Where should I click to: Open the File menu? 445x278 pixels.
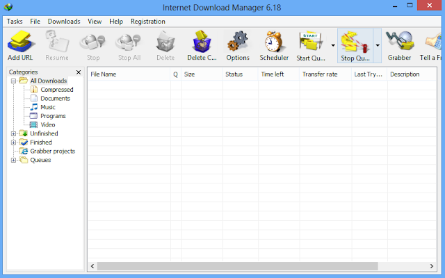[x=35, y=22]
